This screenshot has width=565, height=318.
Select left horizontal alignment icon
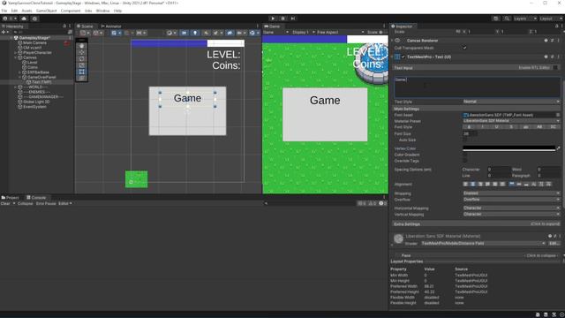click(465, 185)
